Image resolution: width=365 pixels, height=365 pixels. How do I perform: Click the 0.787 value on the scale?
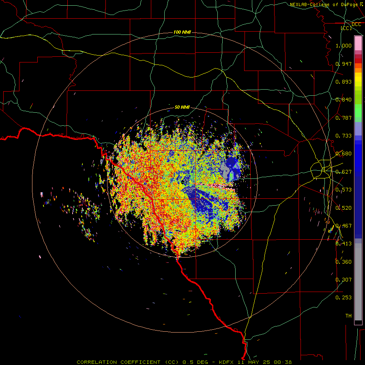click(344, 118)
